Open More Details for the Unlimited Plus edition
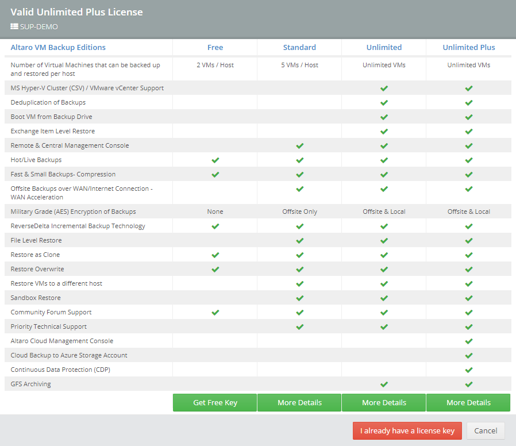 [x=468, y=402]
